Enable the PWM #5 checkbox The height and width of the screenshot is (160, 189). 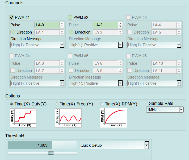click(x=70, y=56)
